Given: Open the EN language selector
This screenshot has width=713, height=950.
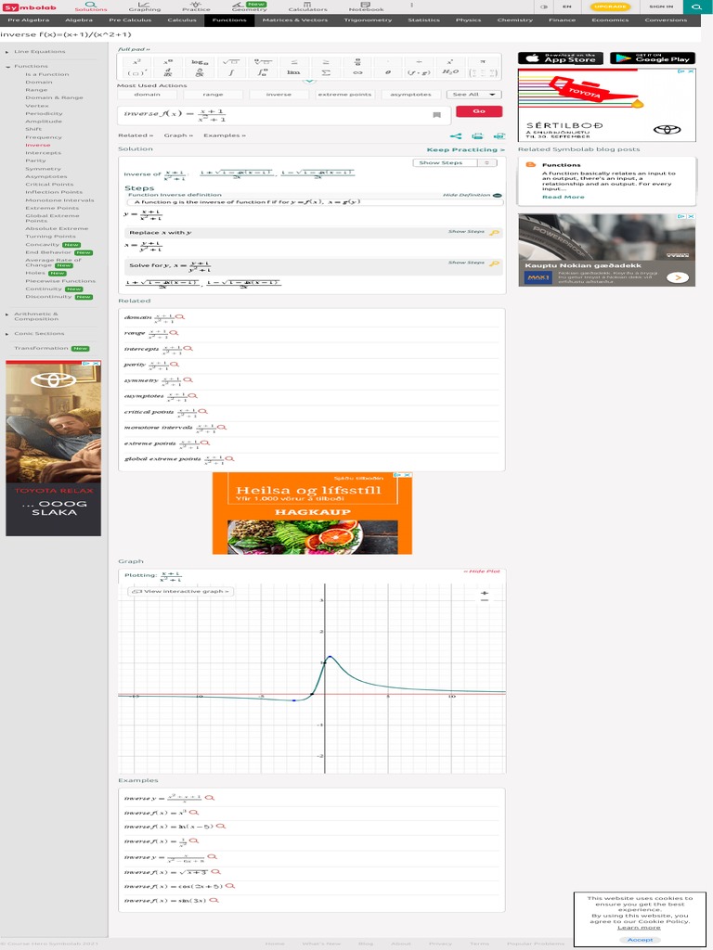Looking at the screenshot, I should [567, 6].
